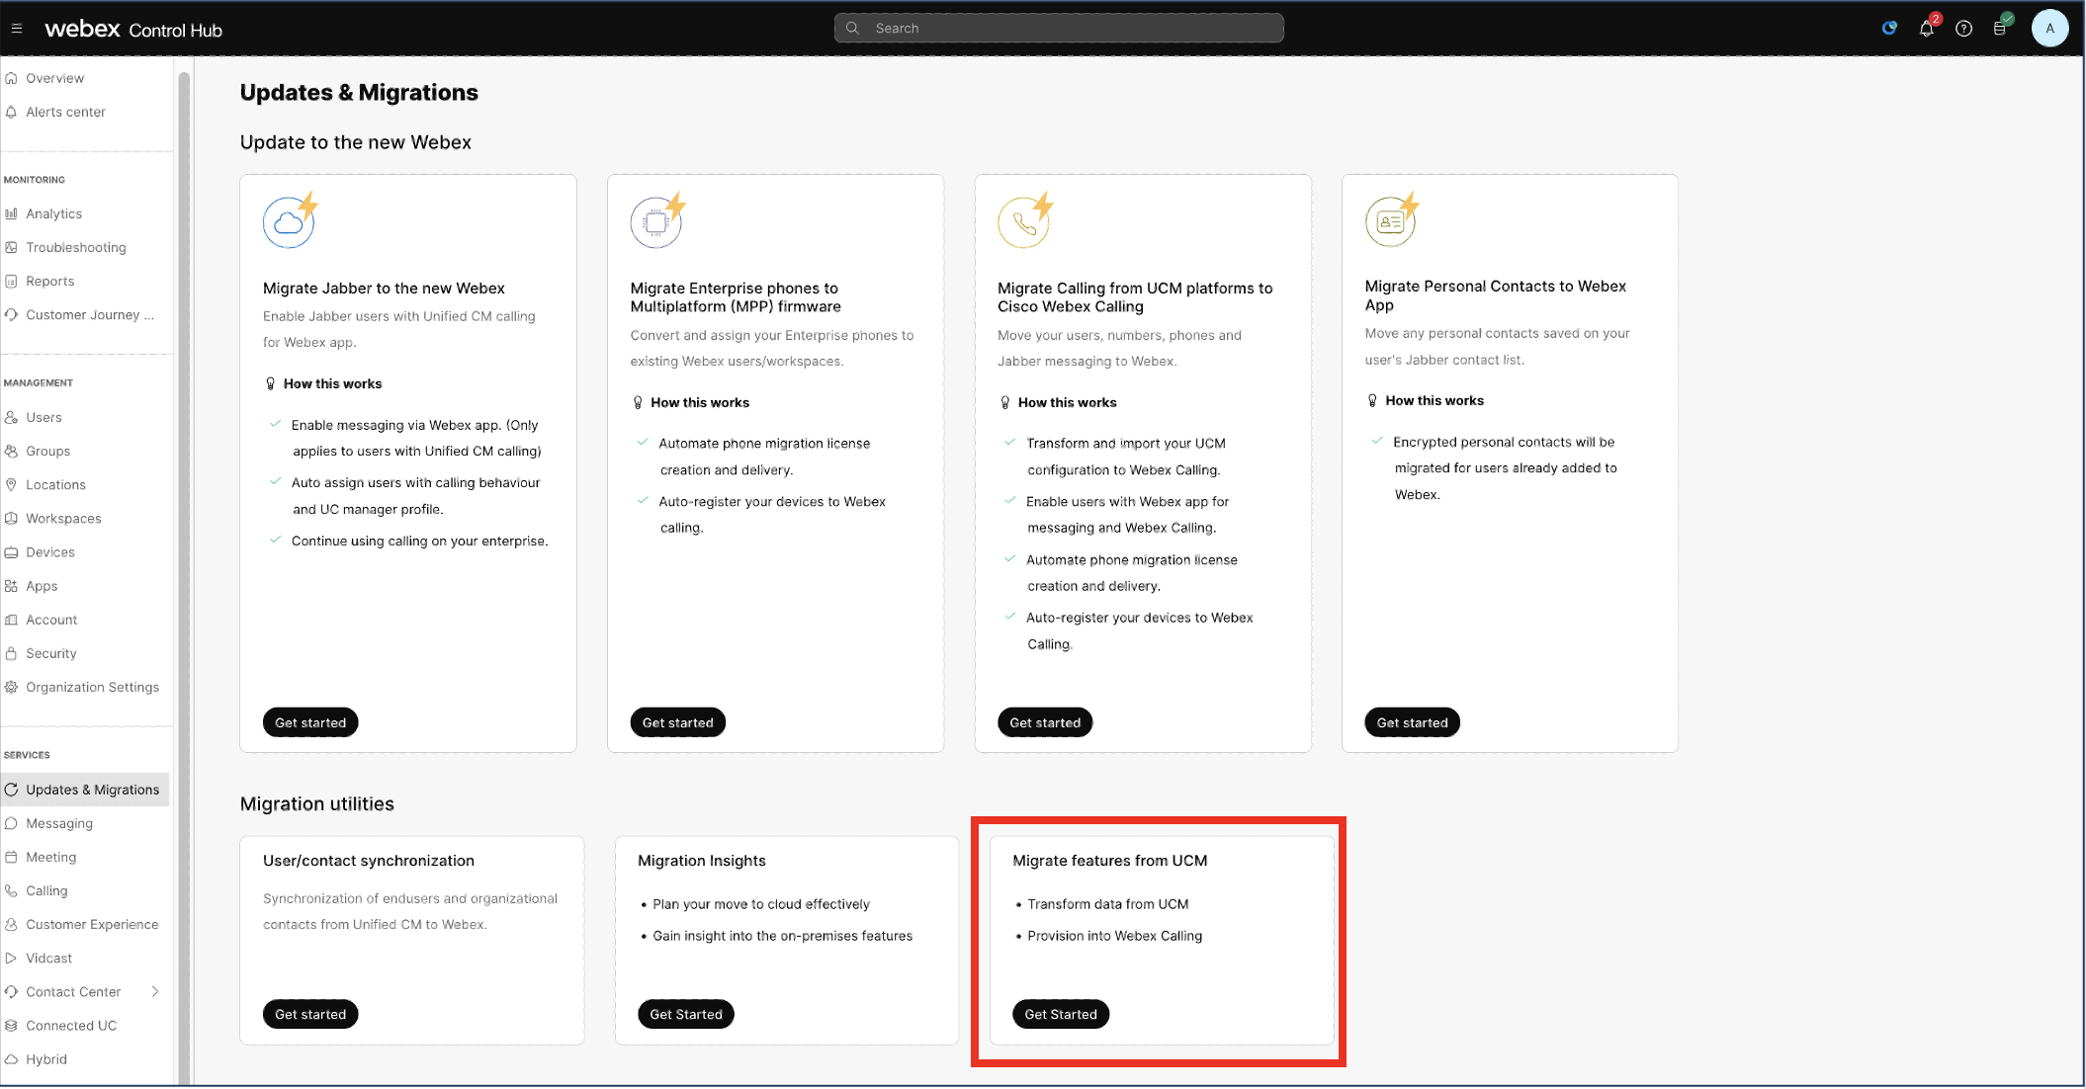The height and width of the screenshot is (1089, 2086).
Task: Select the Troubleshooting waveform icon
Action: tap(12, 247)
